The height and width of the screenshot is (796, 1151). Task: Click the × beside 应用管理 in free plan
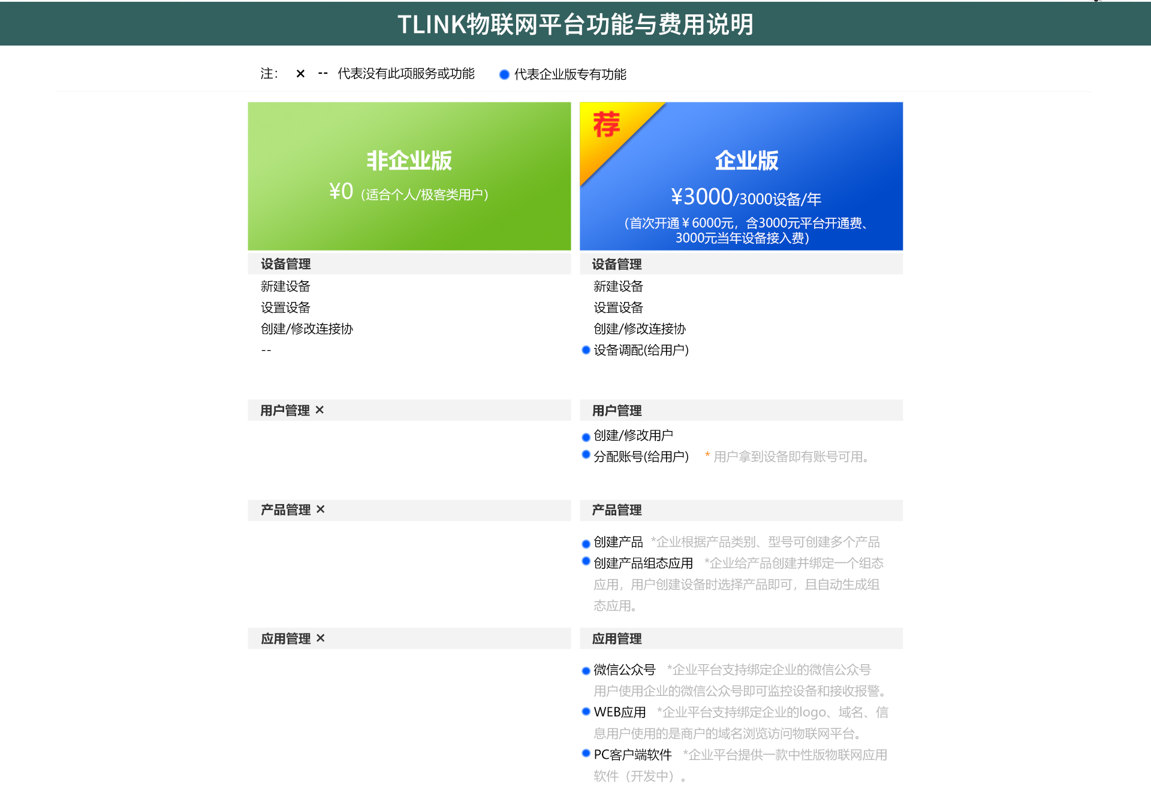point(320,638)
